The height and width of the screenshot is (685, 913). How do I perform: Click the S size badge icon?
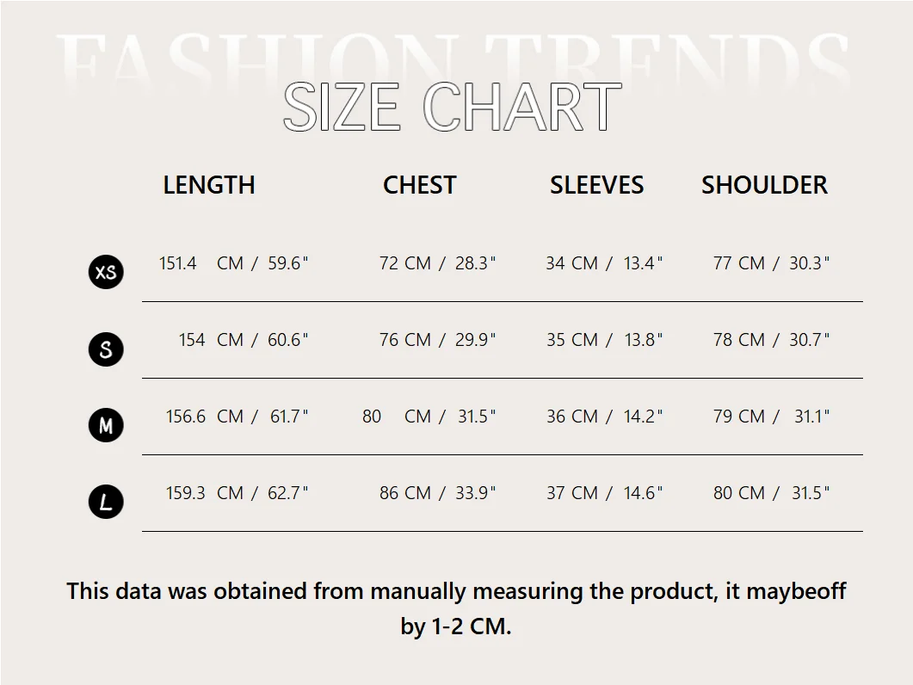(x=106, y=349)
